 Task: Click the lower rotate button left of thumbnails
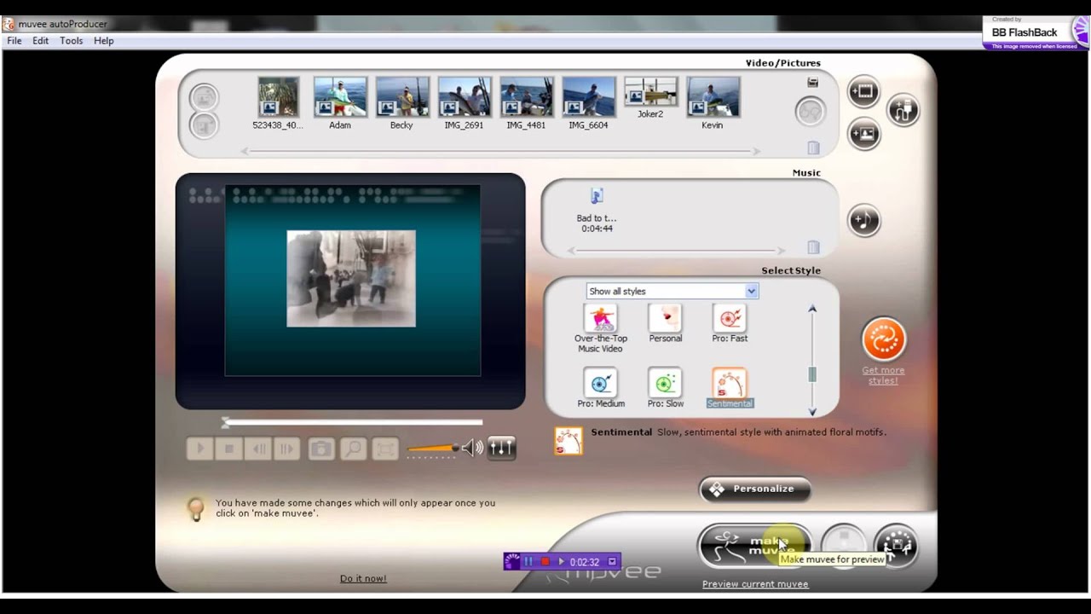[204, 125]
